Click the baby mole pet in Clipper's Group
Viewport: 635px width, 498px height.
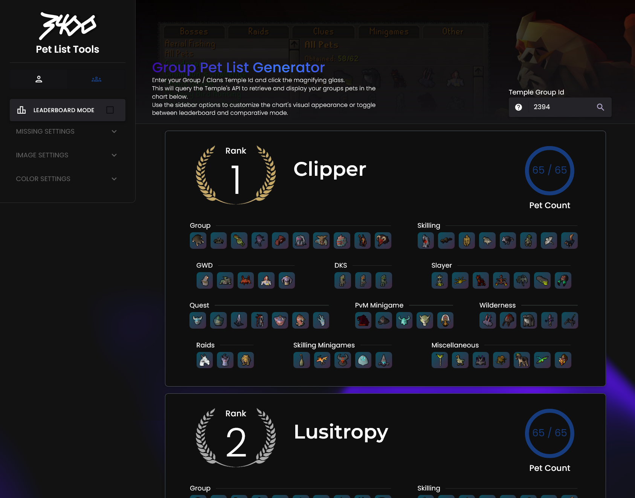coord(198,241)
